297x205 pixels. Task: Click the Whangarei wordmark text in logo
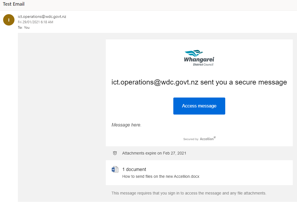tap(199, 60)
